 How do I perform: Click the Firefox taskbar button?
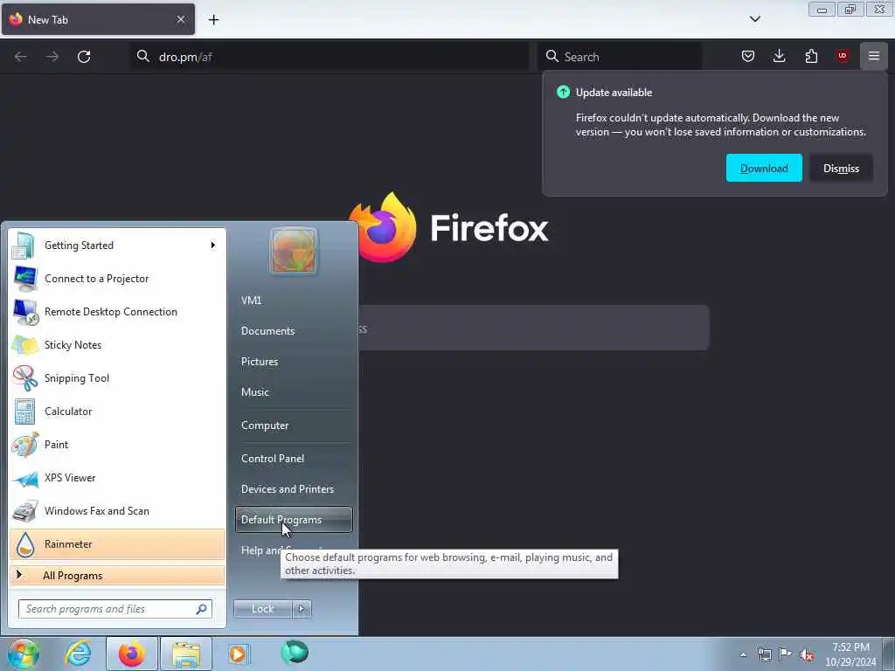tap(131, 654)
